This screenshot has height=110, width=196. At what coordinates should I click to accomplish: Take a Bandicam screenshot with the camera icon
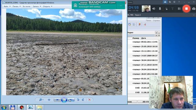[x=194, y=9]
